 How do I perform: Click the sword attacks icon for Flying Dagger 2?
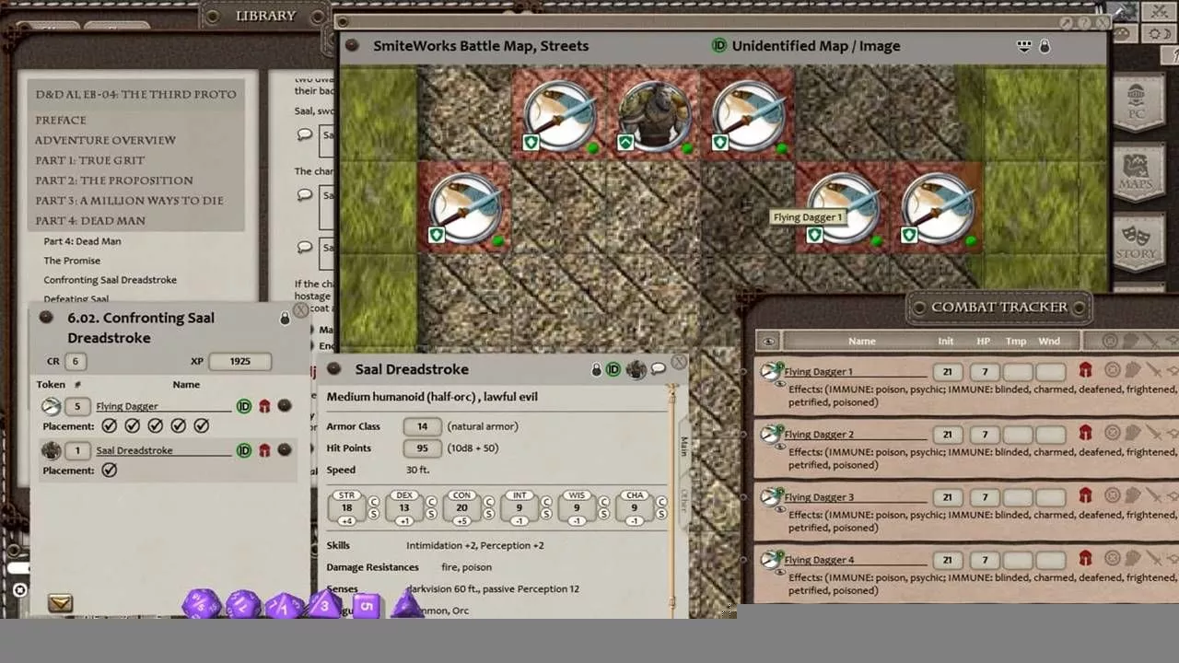(1152, 433)
